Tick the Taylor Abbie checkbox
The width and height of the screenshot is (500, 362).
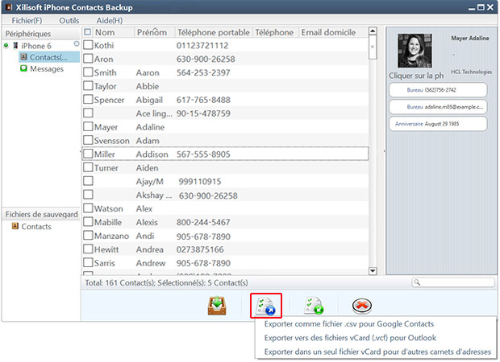(x=88, y=85)
